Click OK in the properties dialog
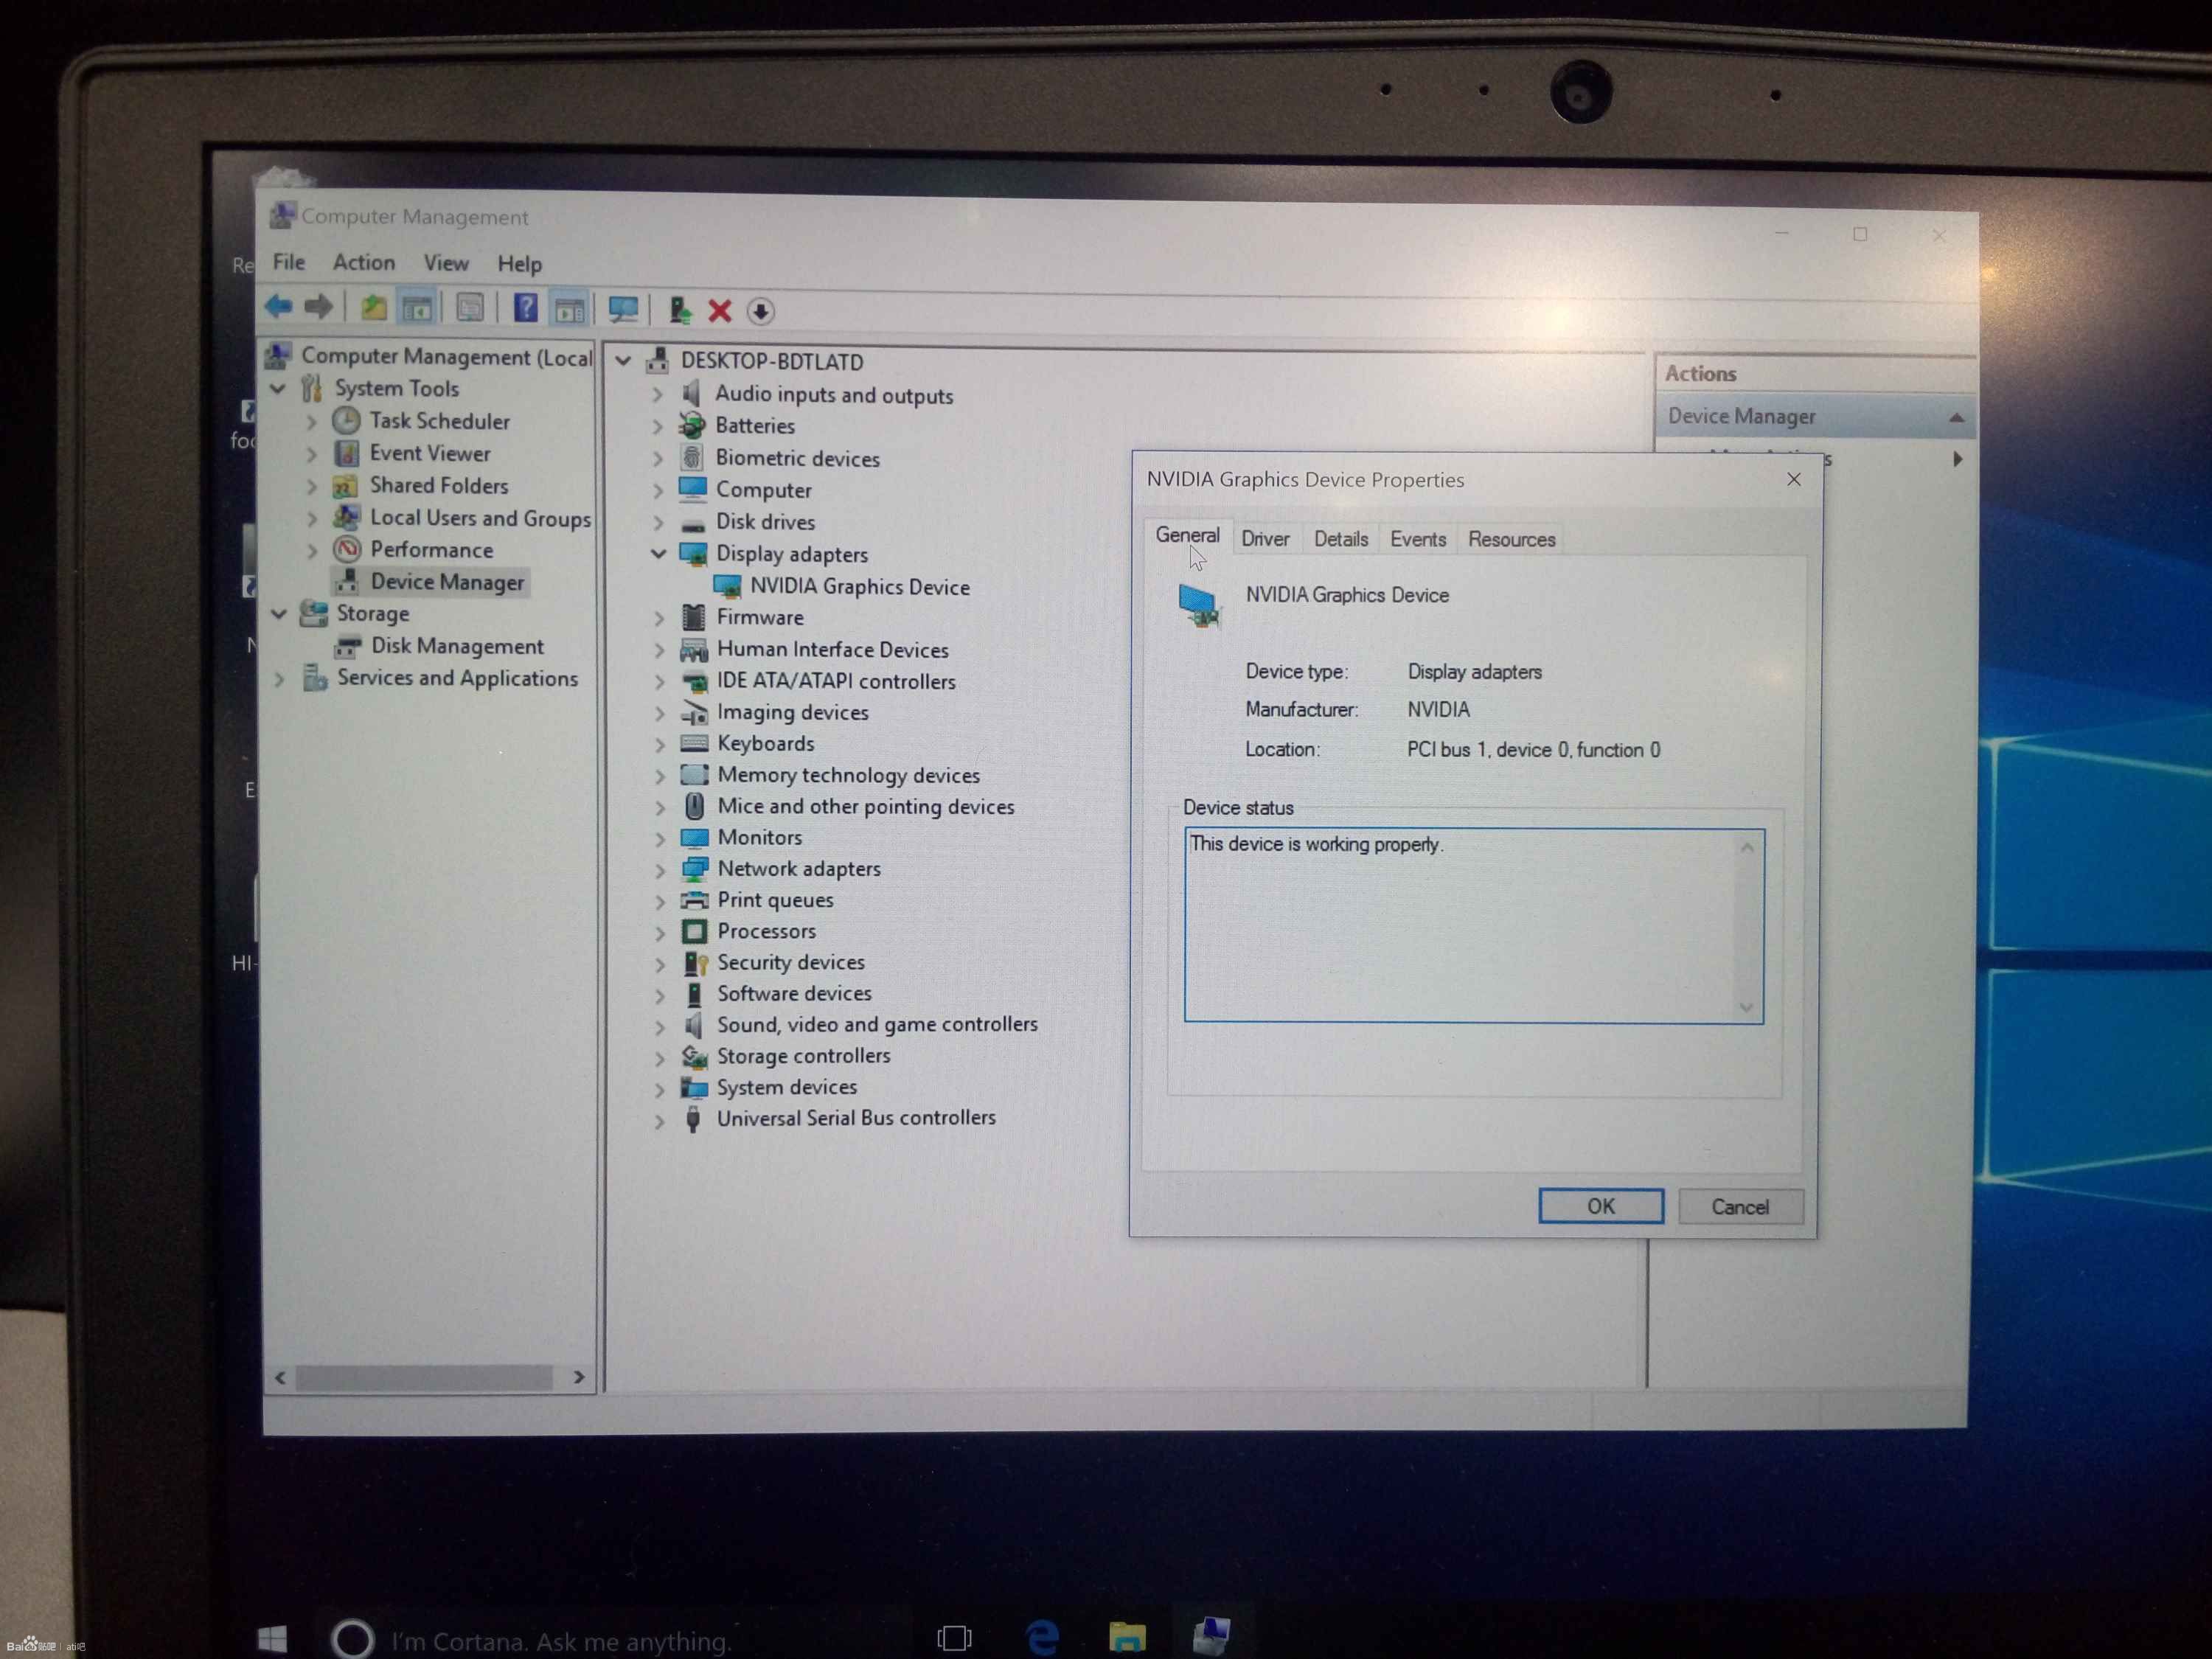 point(1600,1206)
